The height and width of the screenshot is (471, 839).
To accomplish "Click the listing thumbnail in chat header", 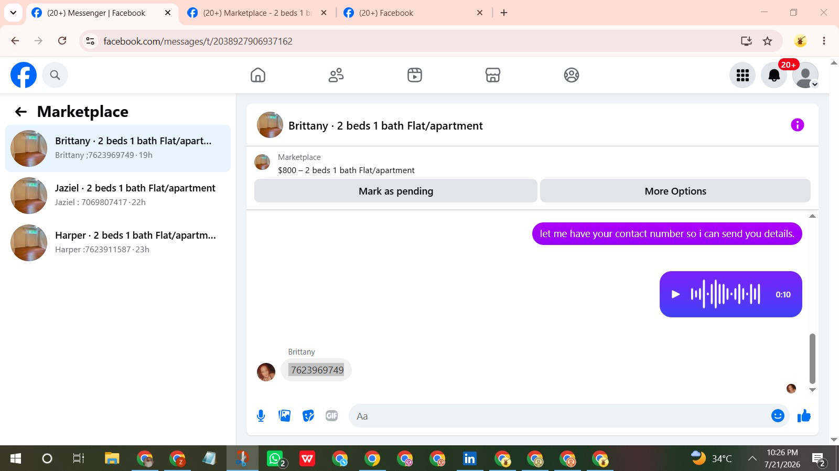I will point(270,125).
